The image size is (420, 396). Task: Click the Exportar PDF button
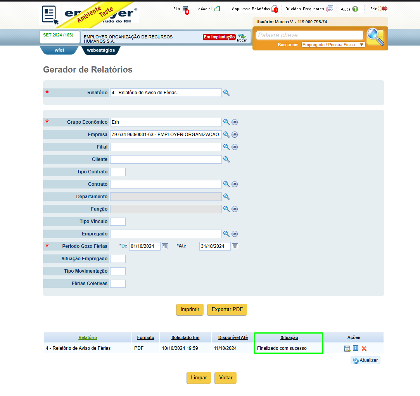click(x=227, y=310)
